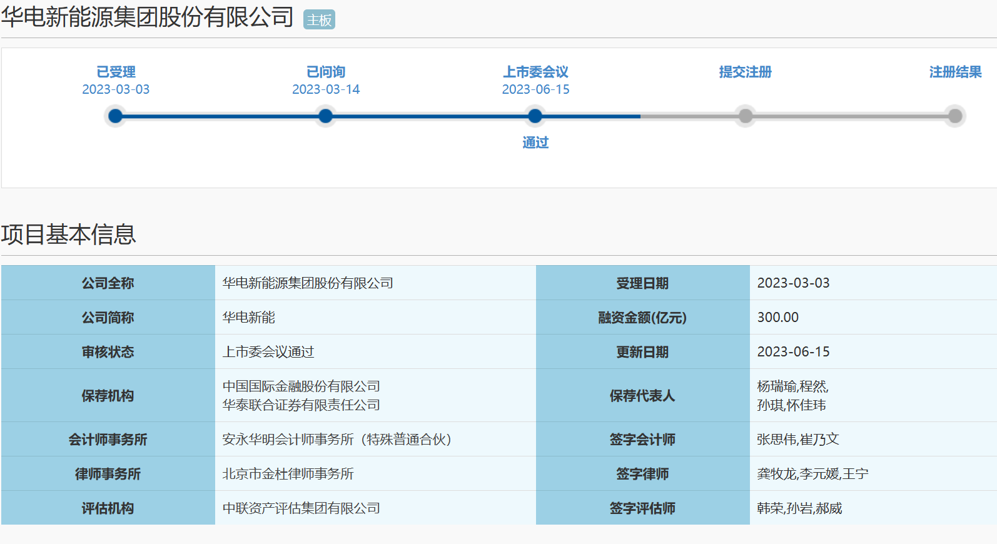Click the date 2023-03-14 under 已问询
Screen dimensions: 997x544
point(326,89)
